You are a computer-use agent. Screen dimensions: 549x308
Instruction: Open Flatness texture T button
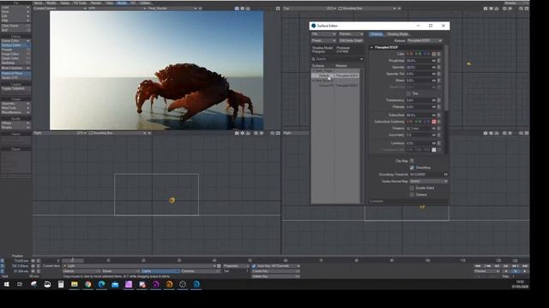click(438, 107)
